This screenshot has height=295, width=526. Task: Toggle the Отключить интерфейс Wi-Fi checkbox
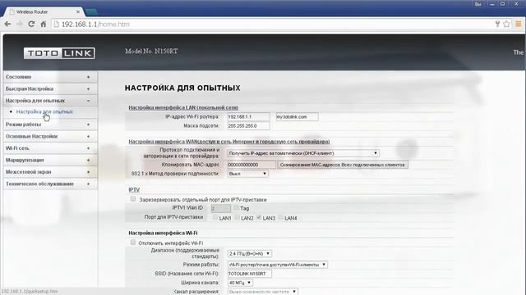133,243
